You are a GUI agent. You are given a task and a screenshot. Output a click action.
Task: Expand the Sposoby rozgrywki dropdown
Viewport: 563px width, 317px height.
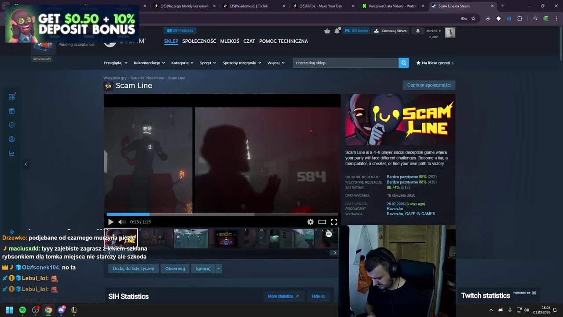(x=242, y=63)
